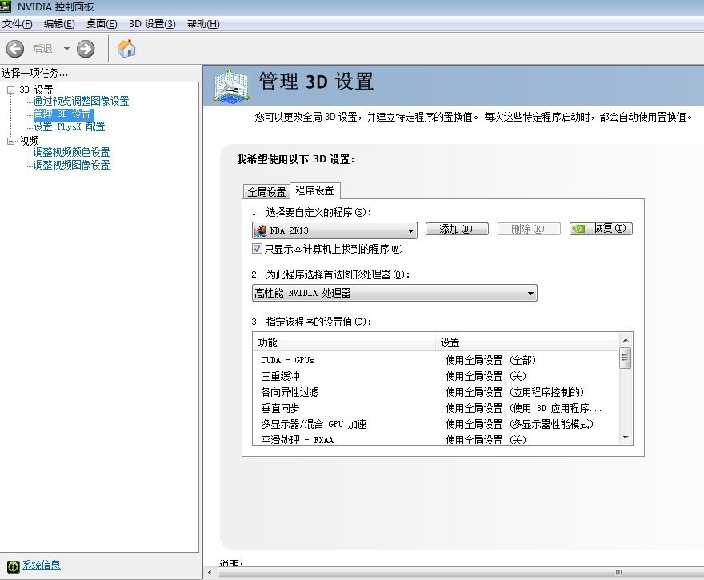Select the 各向异性过滤 setting row

(435, 392)
